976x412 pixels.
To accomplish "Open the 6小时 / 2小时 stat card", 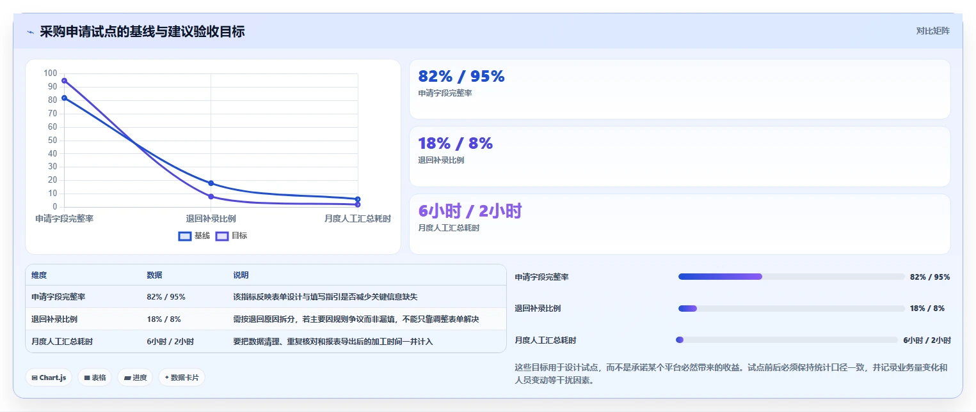I will pos(680,224).
